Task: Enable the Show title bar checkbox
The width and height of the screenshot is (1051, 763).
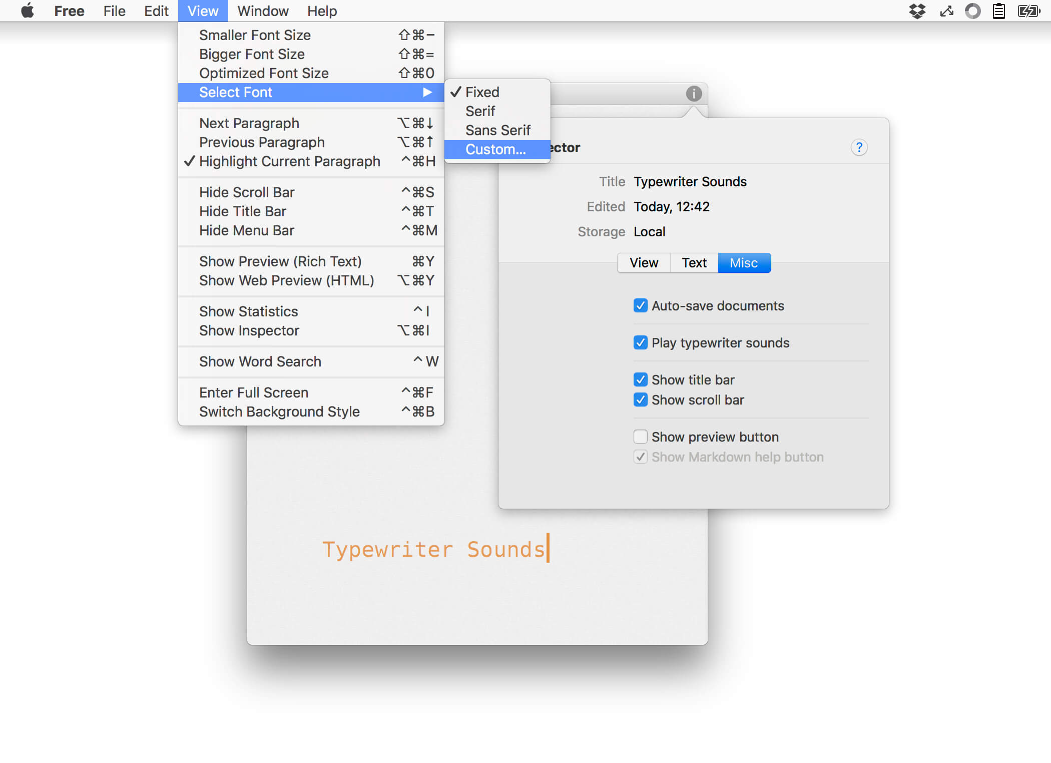Action: tap(640, 378)
